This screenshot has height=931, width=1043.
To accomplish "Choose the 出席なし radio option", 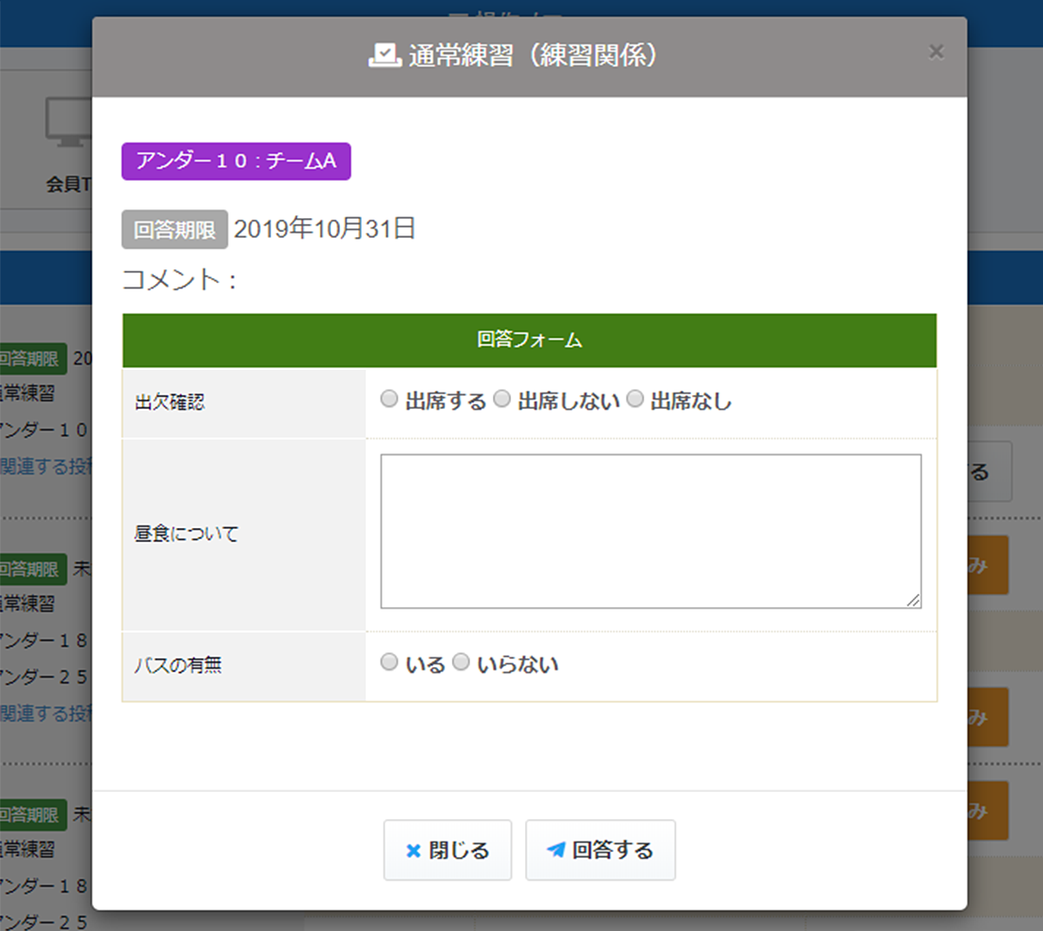I will [634, 399].
